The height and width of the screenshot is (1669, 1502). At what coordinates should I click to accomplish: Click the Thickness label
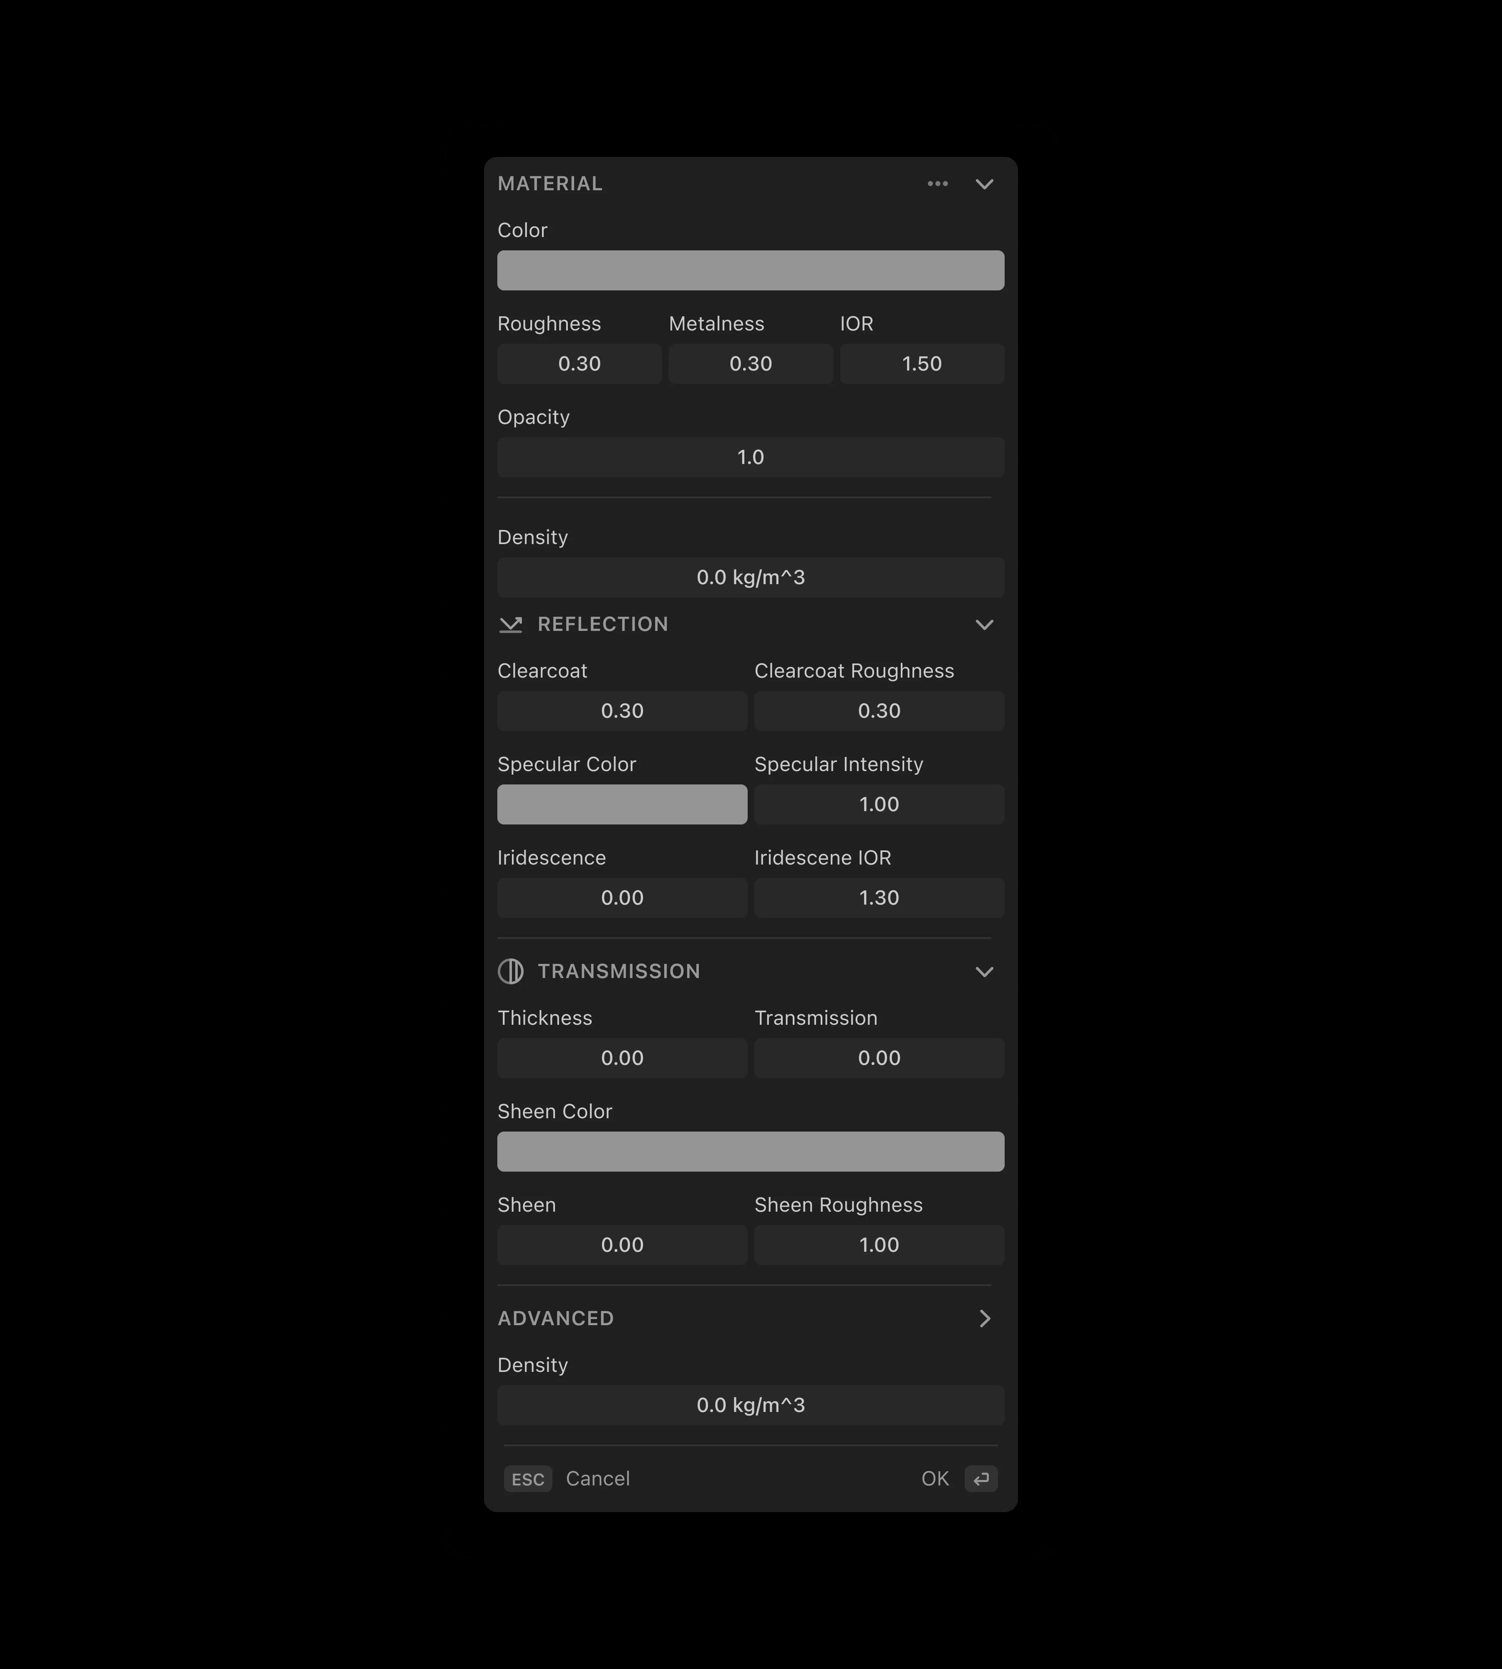tap(544, 1019)
